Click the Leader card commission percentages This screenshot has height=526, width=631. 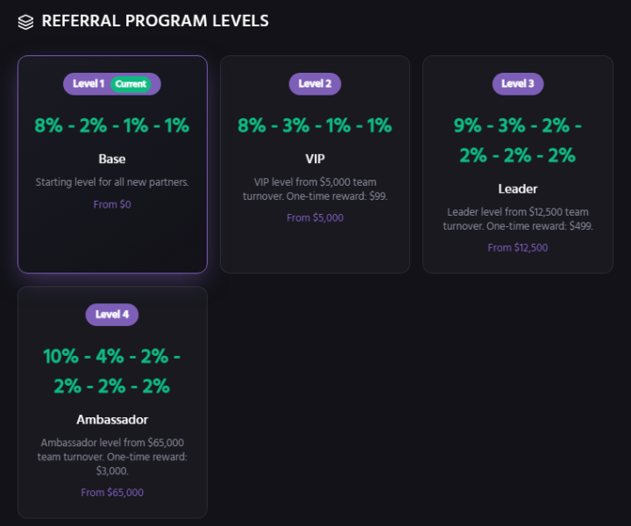[x=518, y=140]
